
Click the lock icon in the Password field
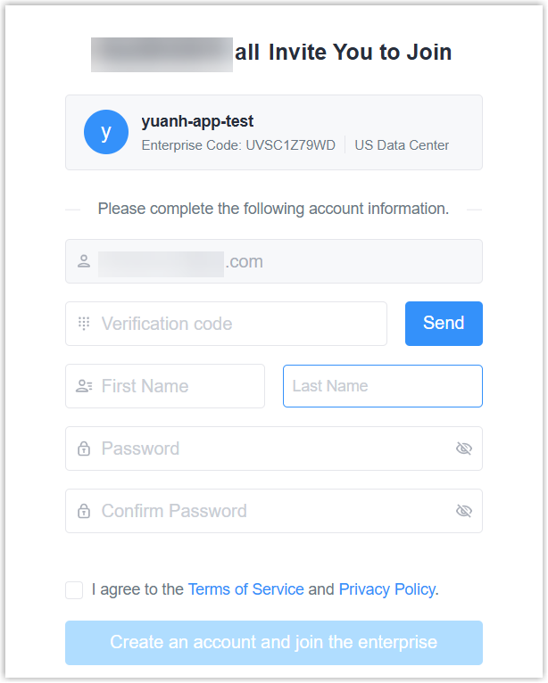[x=84, y=448]
